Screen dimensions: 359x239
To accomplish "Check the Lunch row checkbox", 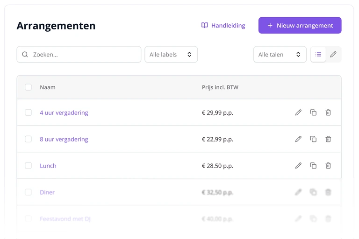I will tap(28, 166).
